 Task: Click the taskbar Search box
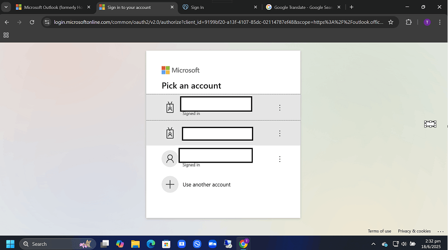[57, 244]
